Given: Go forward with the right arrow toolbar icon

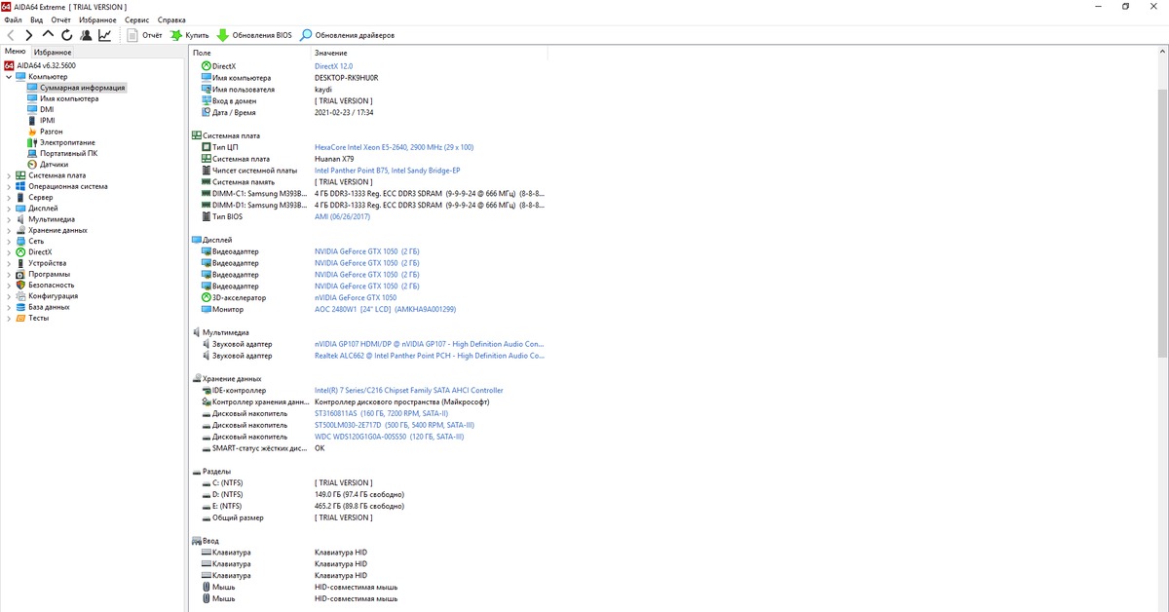Looking at the screenshot, I should pos(29,35).
